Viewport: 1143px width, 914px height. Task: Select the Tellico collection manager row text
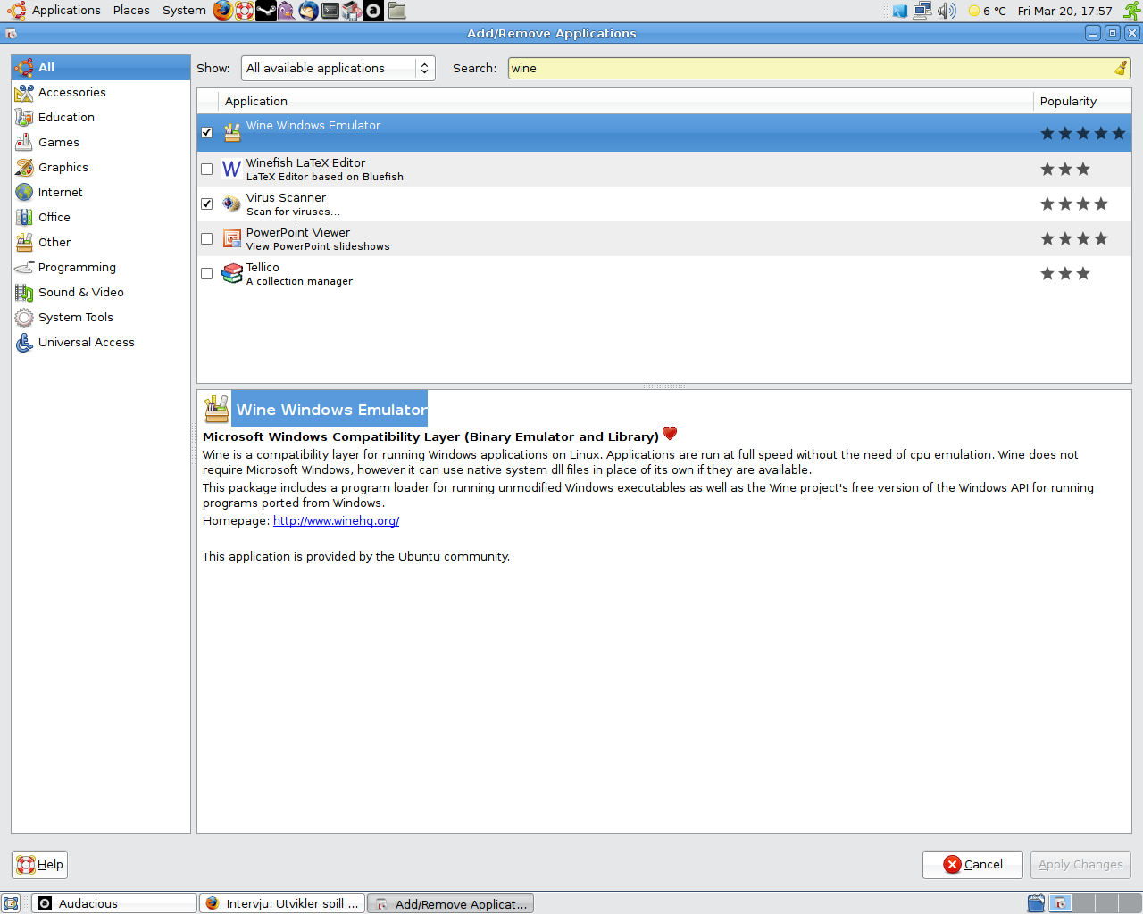(x=299, y=274)
